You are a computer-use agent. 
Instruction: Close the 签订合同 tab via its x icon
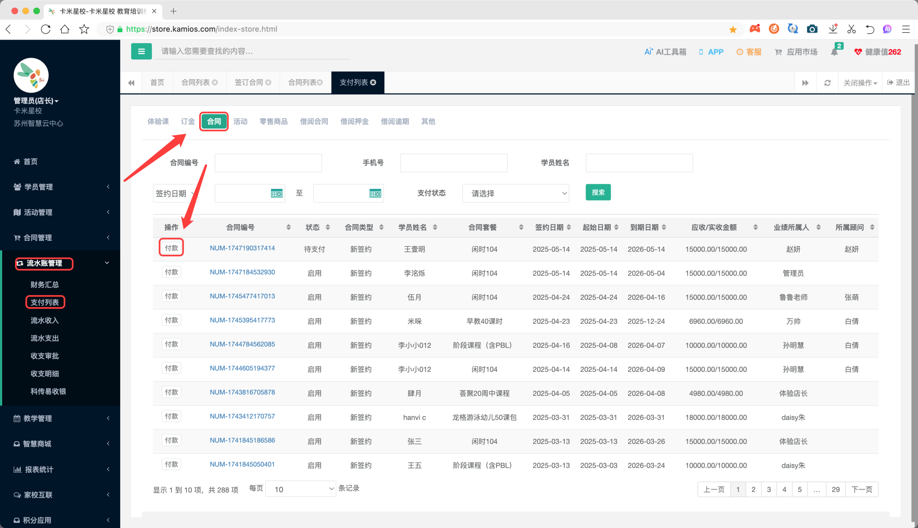click(x=268, y=82)
